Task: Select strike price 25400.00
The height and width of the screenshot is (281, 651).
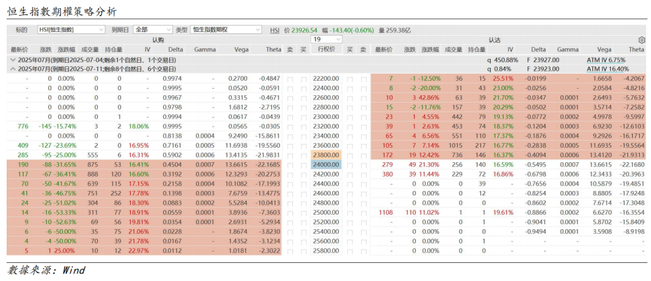Action: [x=326, y=231]
